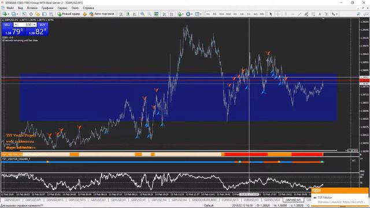The height and width of the screenshot is (208, 370).
Task: Toggle the Terminal panel icon
Action: 45,14
